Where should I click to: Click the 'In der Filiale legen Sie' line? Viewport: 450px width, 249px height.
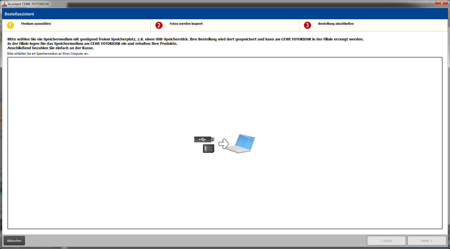pos(92,43)
